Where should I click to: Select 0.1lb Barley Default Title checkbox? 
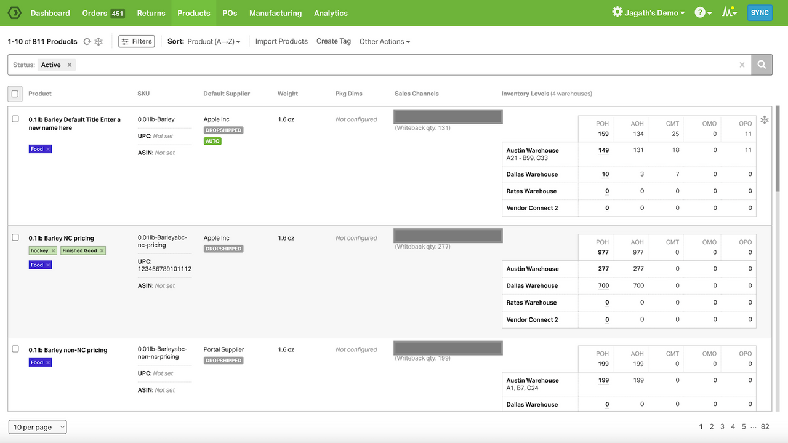(x=15, y=119)
